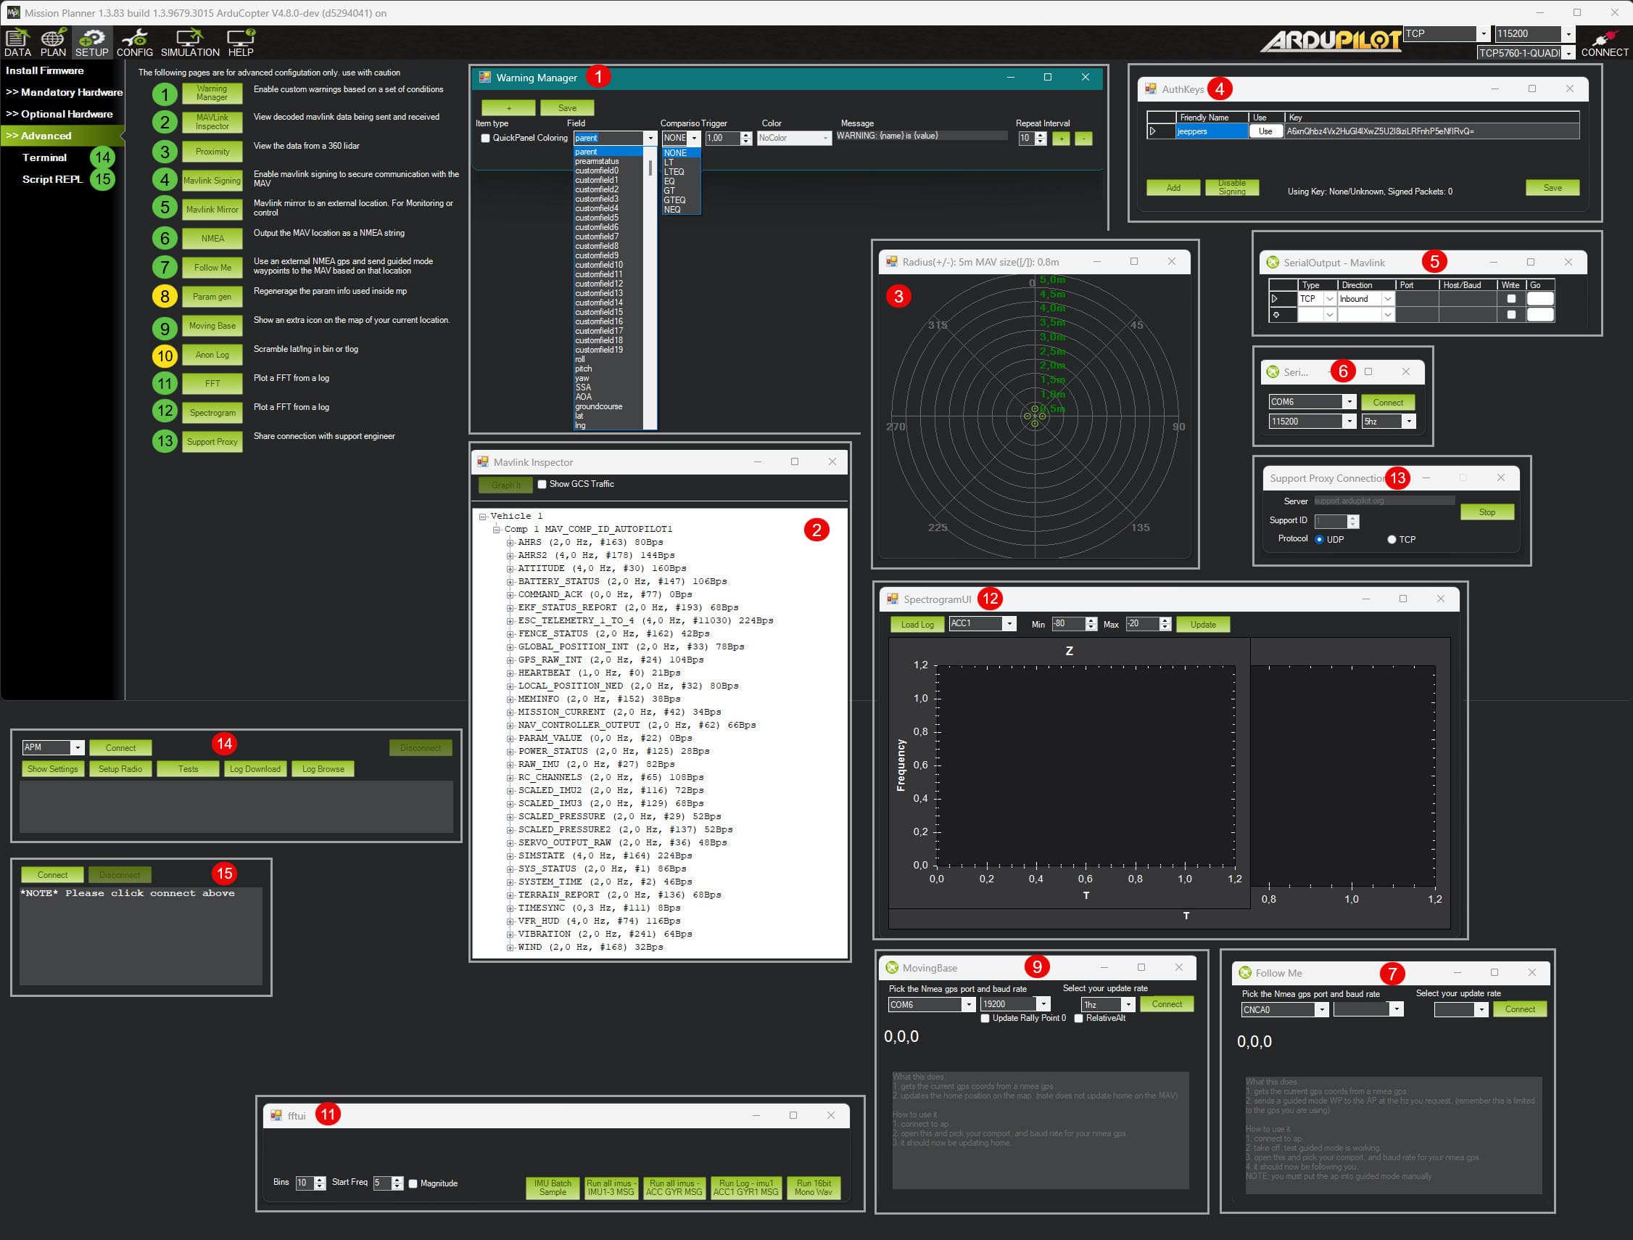Click the Support ID input field
The width and height of the screenshot is (1633, 1240).
(1331, 521)
